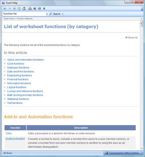Click the vertical scrollbar up arrow
Screen dimensions: 145x157
(x=141, y=19)
